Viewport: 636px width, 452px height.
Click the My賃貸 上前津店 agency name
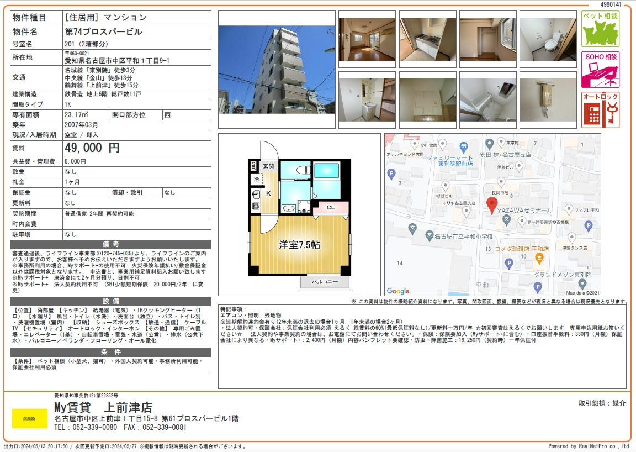click(103, 407)
